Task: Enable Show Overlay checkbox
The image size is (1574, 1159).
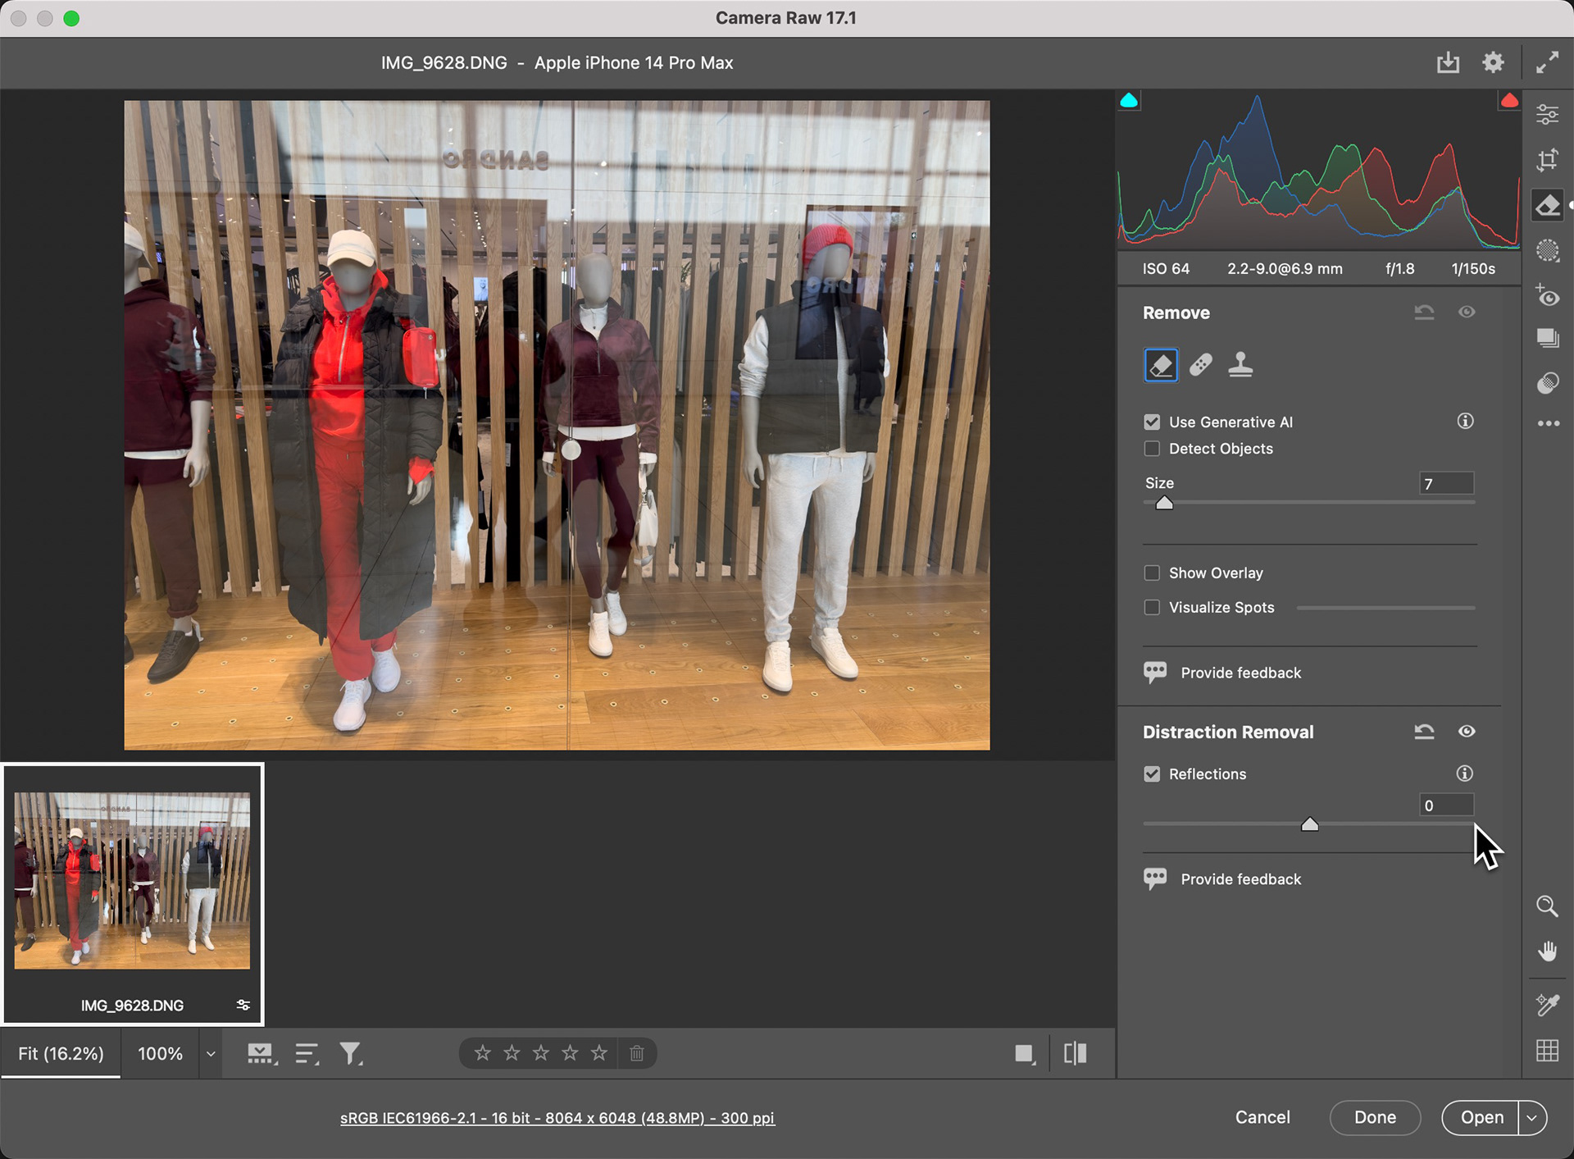Action: pos(1152,573)
